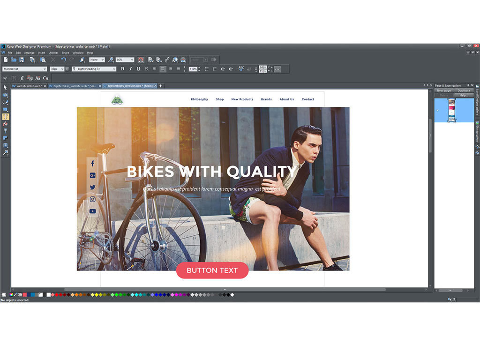Toggle Bold formatting
Viewport: 480px width, 360px height.
(122, 69)
